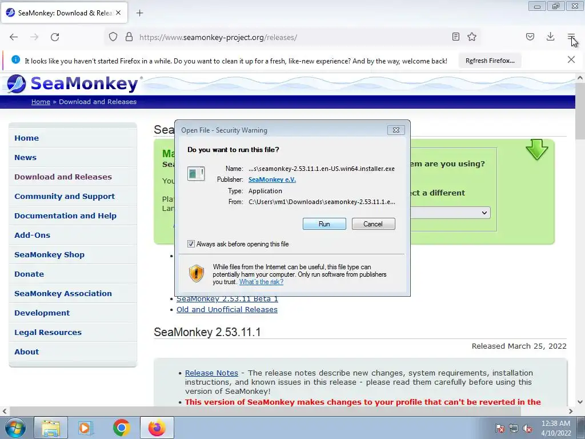Cancel the security warning

coord(373,224)
